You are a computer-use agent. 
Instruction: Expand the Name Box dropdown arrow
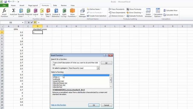point(23,22)
